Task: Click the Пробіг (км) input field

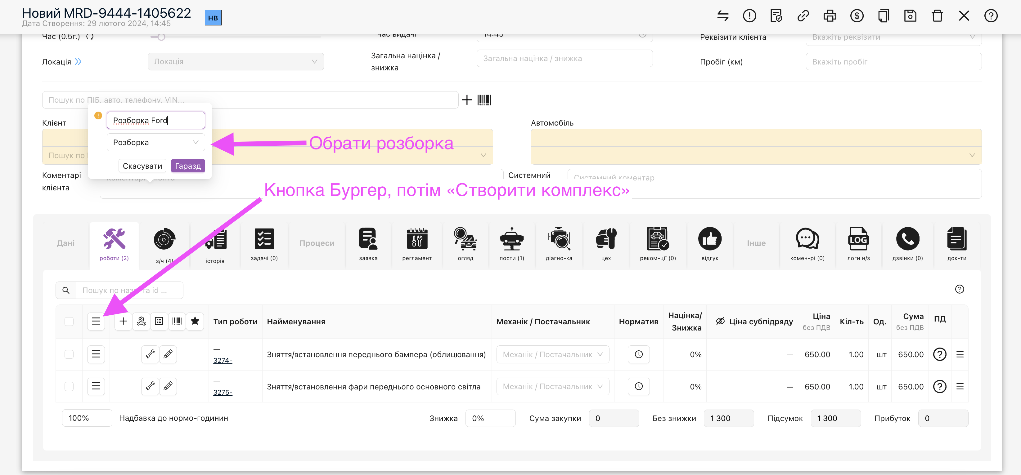Action: pos(893,62)
